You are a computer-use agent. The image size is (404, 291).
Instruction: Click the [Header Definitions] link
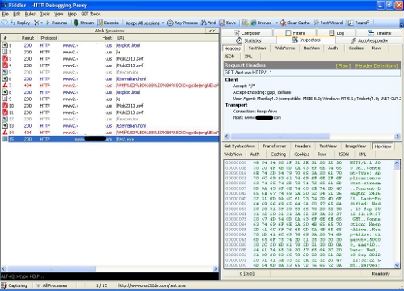coord(377,65)
